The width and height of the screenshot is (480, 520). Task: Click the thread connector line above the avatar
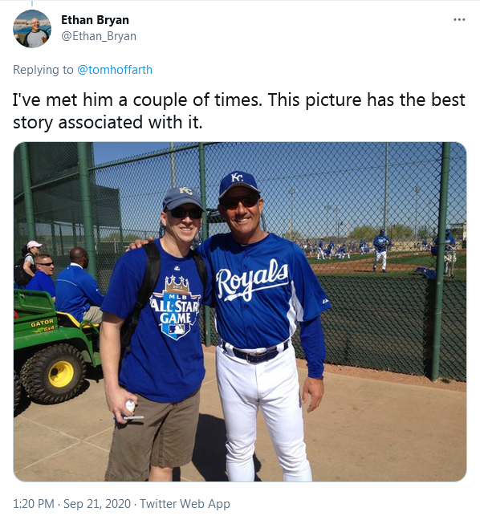click(32, 3)
